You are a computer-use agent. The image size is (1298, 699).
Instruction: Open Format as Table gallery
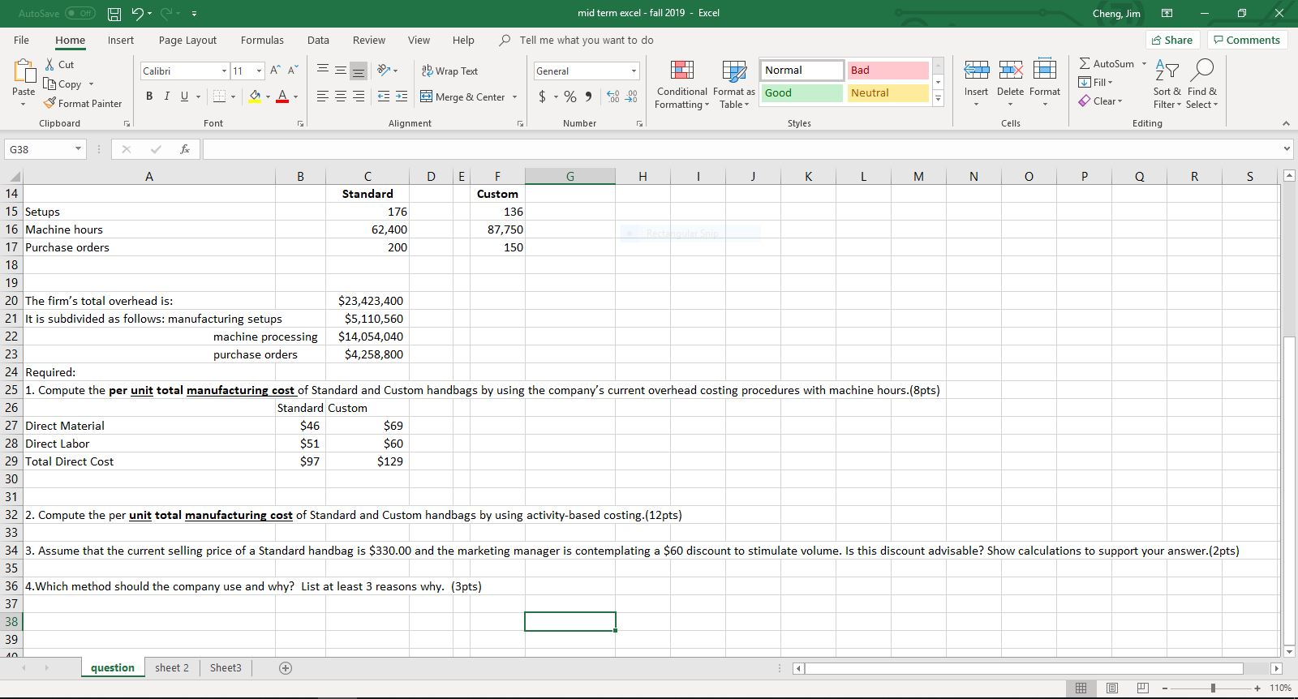[x=734, y=86]
